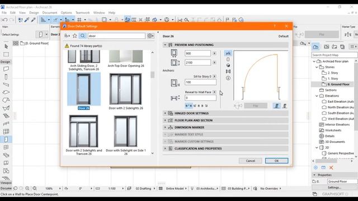Open the folder view icon in the dialog
The image size is (358, 201).
[x=67, y=36]
